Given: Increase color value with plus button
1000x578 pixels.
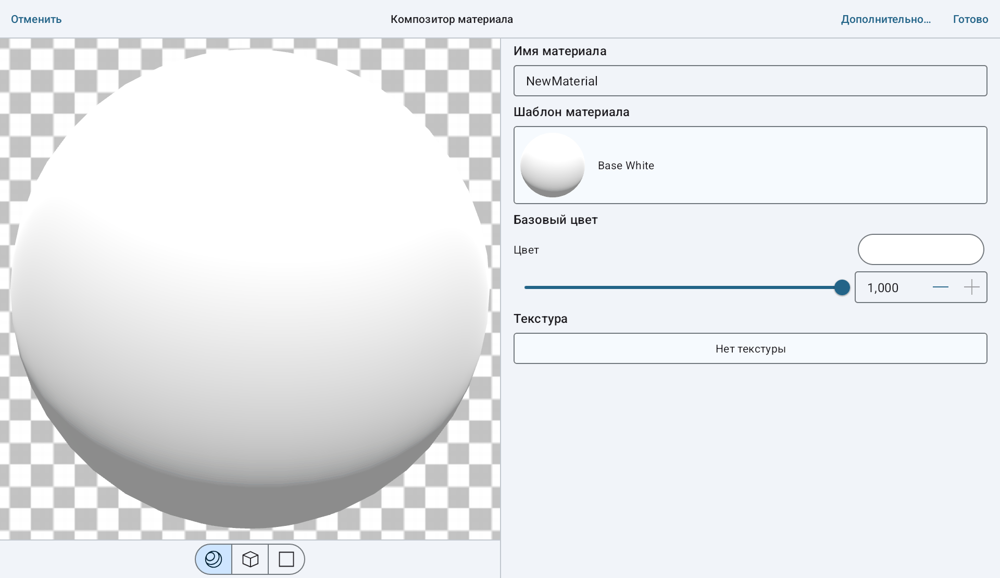Looking at the screenshot, I should (971, 287).
